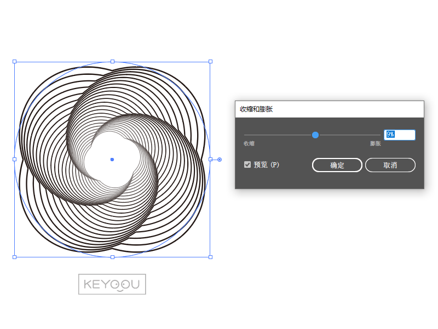Click the 收缩和膨胀 dialog title bar
This screenshot has width=438, height=329.
329,109
